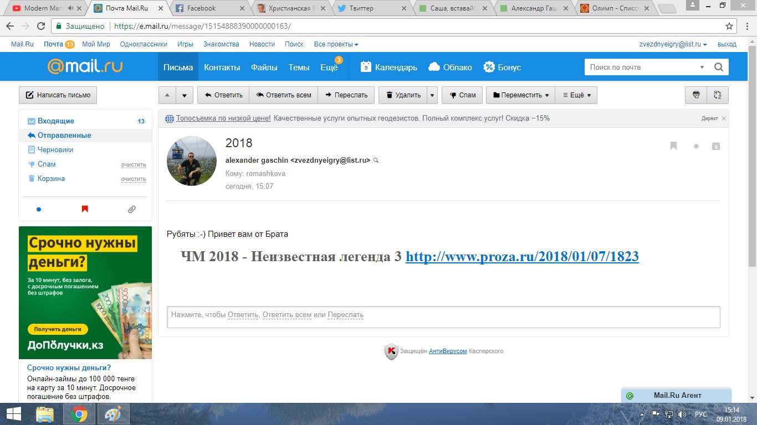Click the Переслать toolbar button
Screen dimensions: 757x425
click(x=346, y=95)
